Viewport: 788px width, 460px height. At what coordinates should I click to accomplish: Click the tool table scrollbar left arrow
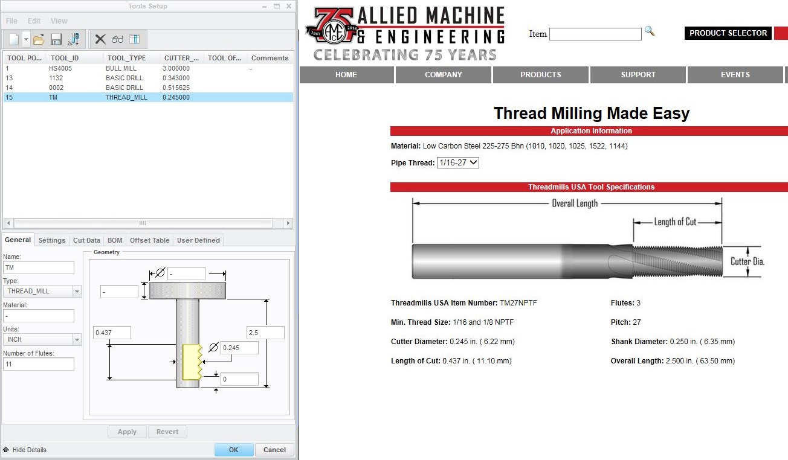point(8,223)
